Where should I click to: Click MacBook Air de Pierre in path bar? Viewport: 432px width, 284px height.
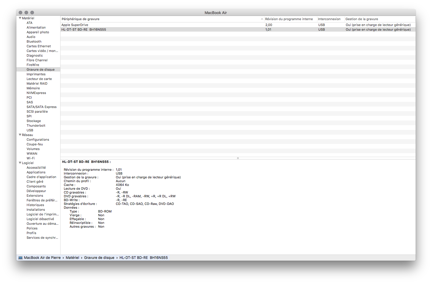coord(42,258)
